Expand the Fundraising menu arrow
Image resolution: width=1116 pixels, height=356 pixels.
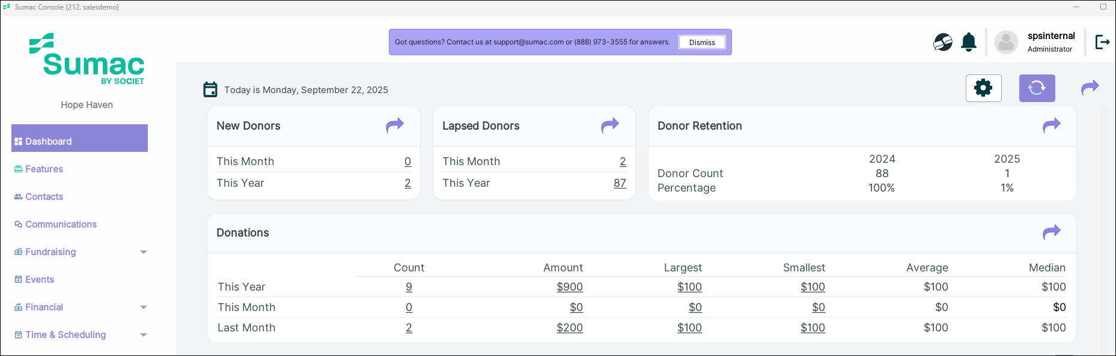coord(144,252)
